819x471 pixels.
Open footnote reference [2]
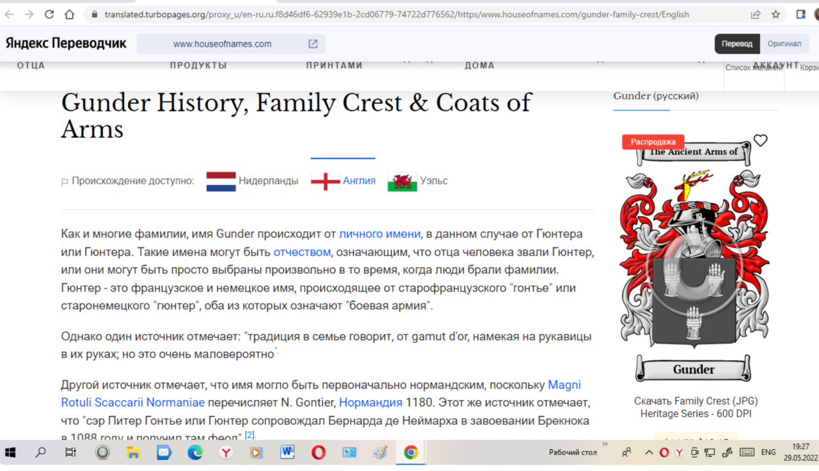coord(250,435)
